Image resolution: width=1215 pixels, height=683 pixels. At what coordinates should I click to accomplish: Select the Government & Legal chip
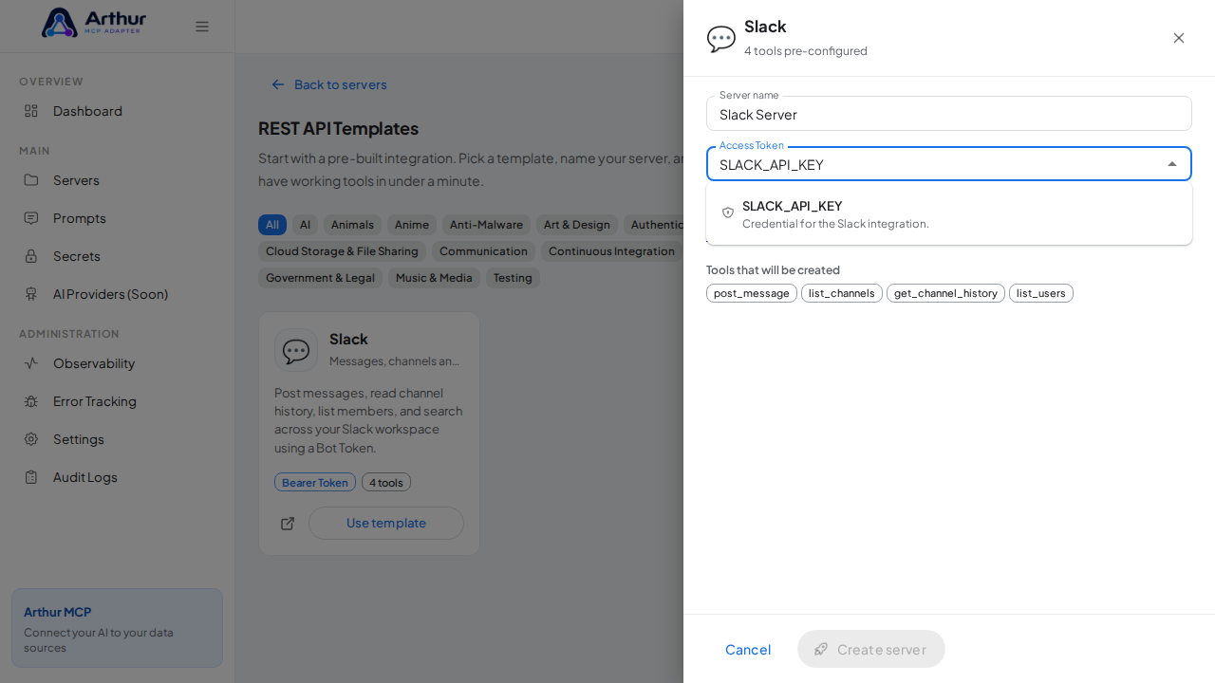[x=320, y=278]
